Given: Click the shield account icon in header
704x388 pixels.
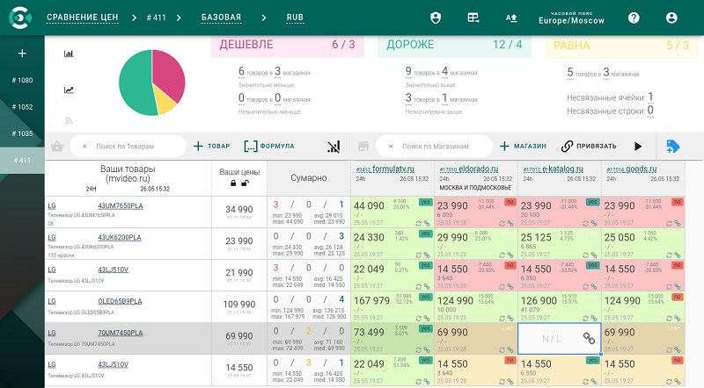Looking at the screenshot, I should pyautogui.click(x=436, y=18).
